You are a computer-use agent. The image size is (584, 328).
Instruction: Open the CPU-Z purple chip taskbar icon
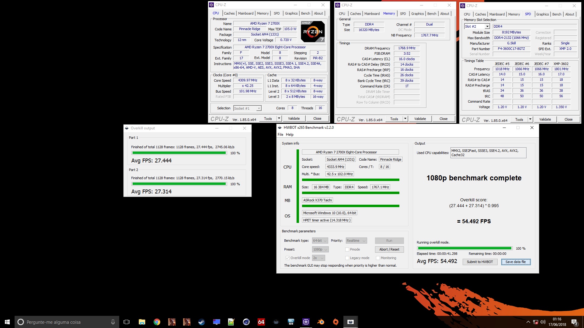click(x=306, y=322)
